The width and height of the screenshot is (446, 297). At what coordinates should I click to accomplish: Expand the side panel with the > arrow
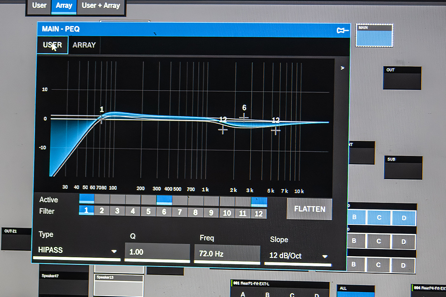tap(342, 68)
